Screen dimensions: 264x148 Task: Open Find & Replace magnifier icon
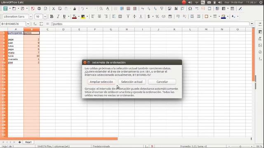(x=101, y=9)
